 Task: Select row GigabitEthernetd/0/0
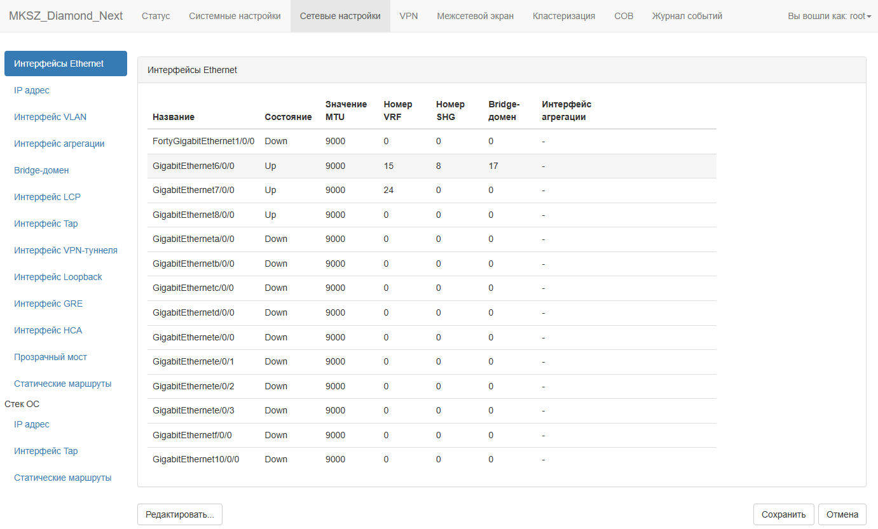[432, 312]
